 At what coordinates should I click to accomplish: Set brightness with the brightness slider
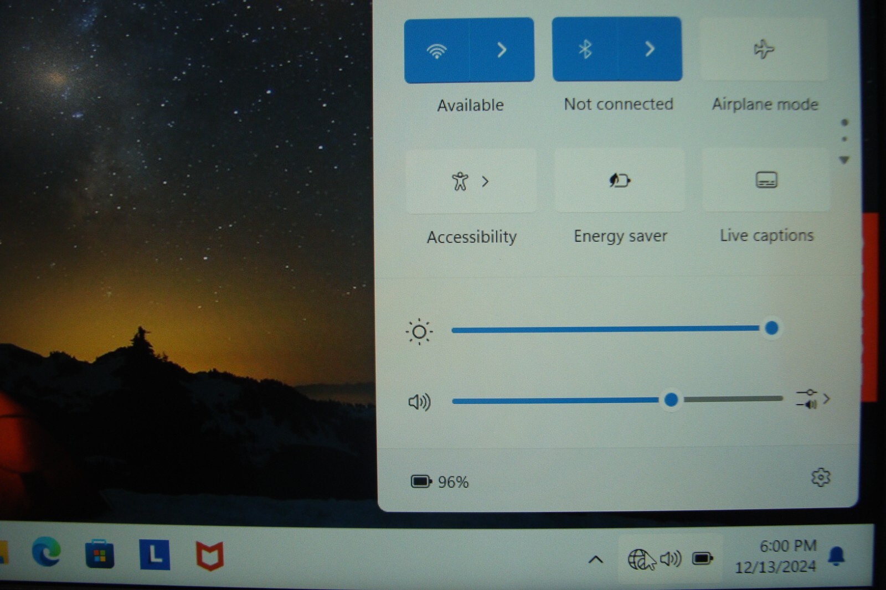[x=616, y=329]
